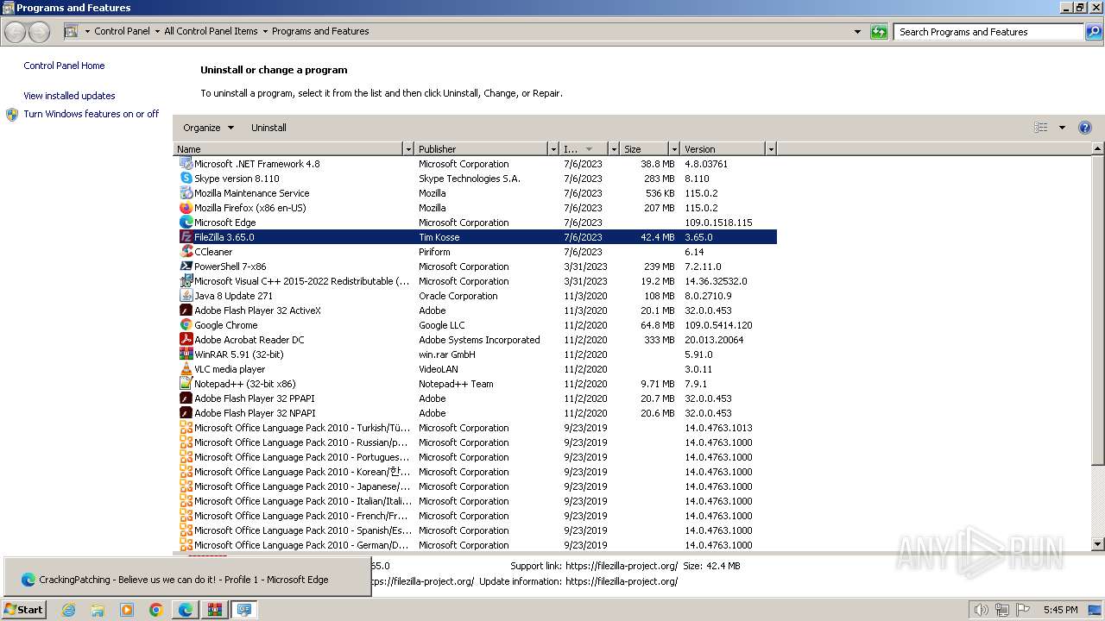Expand All Control Panel Items breadcrumb arrow
The image size is (1105, 621).
click(x=265, y=31)
